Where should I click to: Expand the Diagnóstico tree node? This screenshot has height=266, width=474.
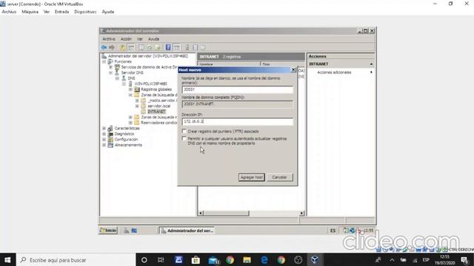[104, 134]
